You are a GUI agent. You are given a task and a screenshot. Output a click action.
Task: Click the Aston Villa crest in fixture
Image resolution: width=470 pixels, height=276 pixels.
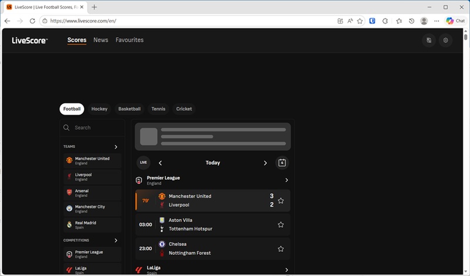(162, 220)
